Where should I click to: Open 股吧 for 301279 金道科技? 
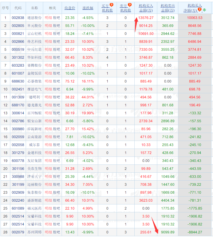57,153
